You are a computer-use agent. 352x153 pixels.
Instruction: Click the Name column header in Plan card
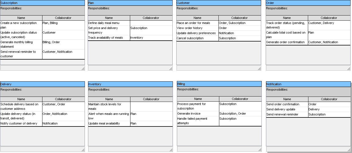[x=109, y=18]
